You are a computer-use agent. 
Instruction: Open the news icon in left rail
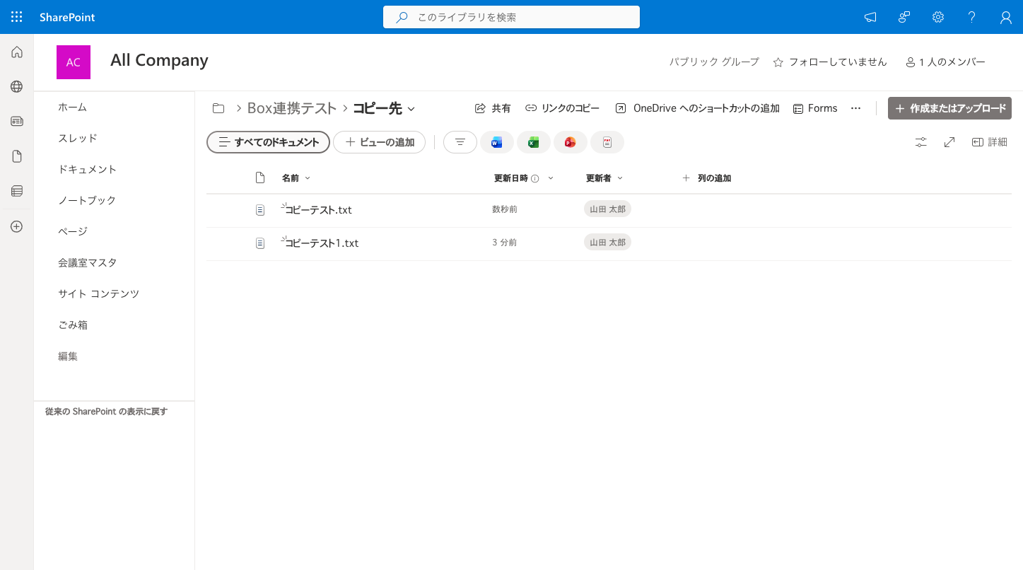pos(17,122)
